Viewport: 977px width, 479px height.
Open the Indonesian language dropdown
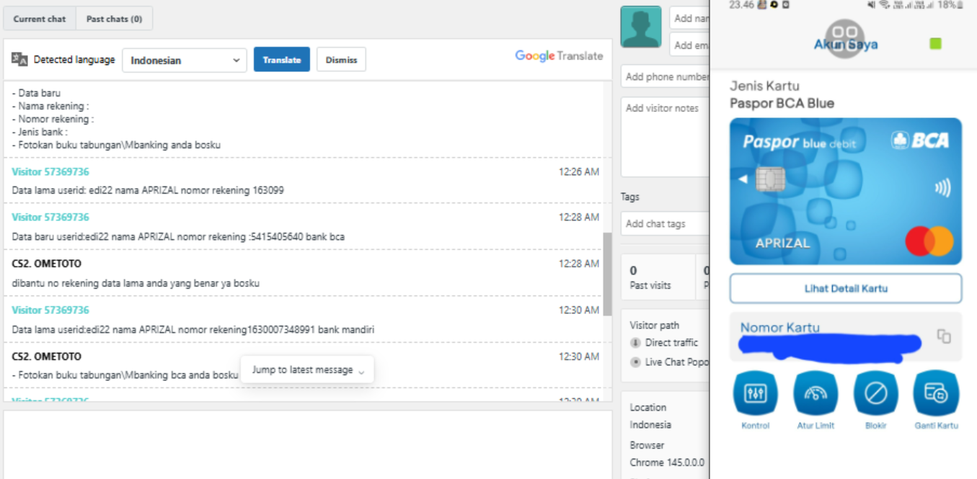185,60
